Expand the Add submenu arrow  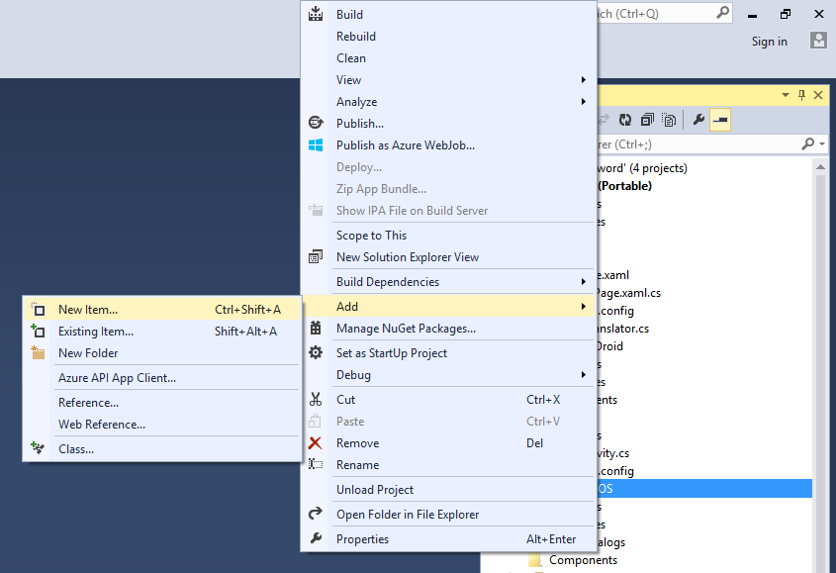584,306
